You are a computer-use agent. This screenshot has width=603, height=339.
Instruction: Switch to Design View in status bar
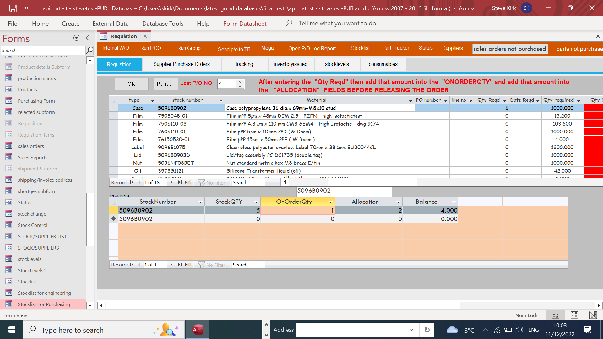(x=593, y=315)
